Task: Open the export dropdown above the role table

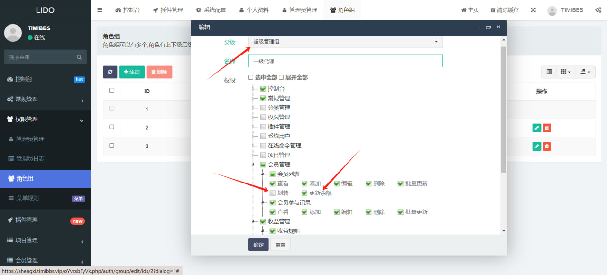Action: coord(585,72)
